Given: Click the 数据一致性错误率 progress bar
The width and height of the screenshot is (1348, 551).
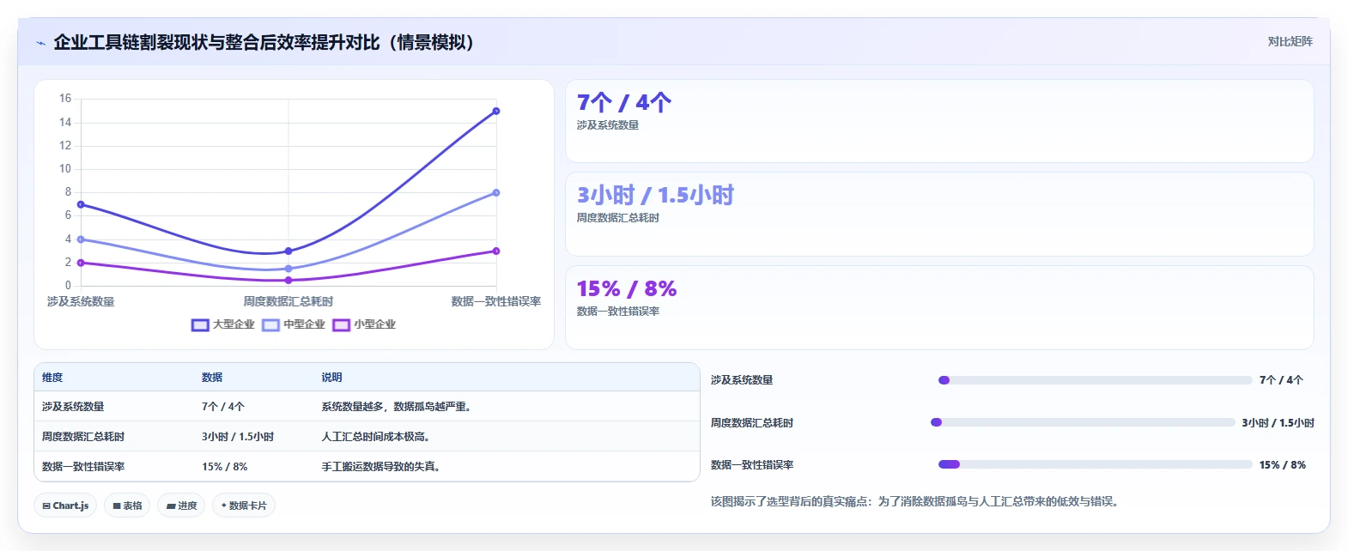Looking at the screenshot, I should [x=1095, y=464].
